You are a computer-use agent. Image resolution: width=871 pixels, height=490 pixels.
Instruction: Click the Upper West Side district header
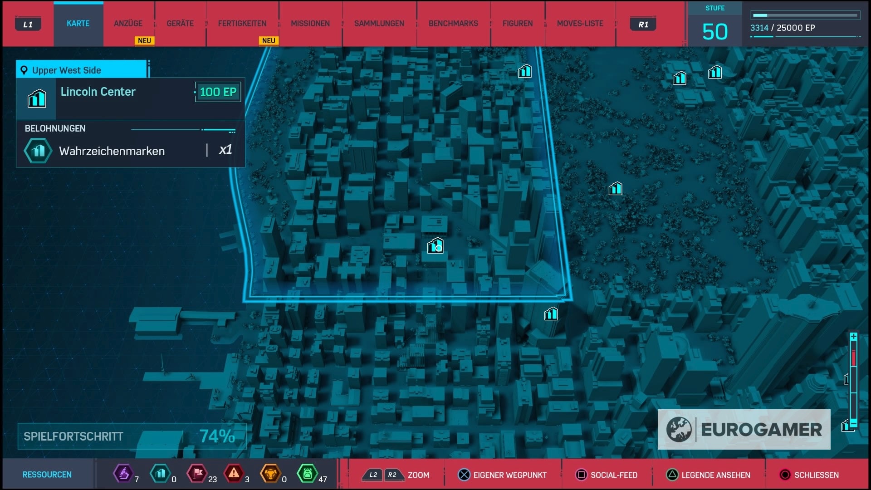[x=82, y=70]
